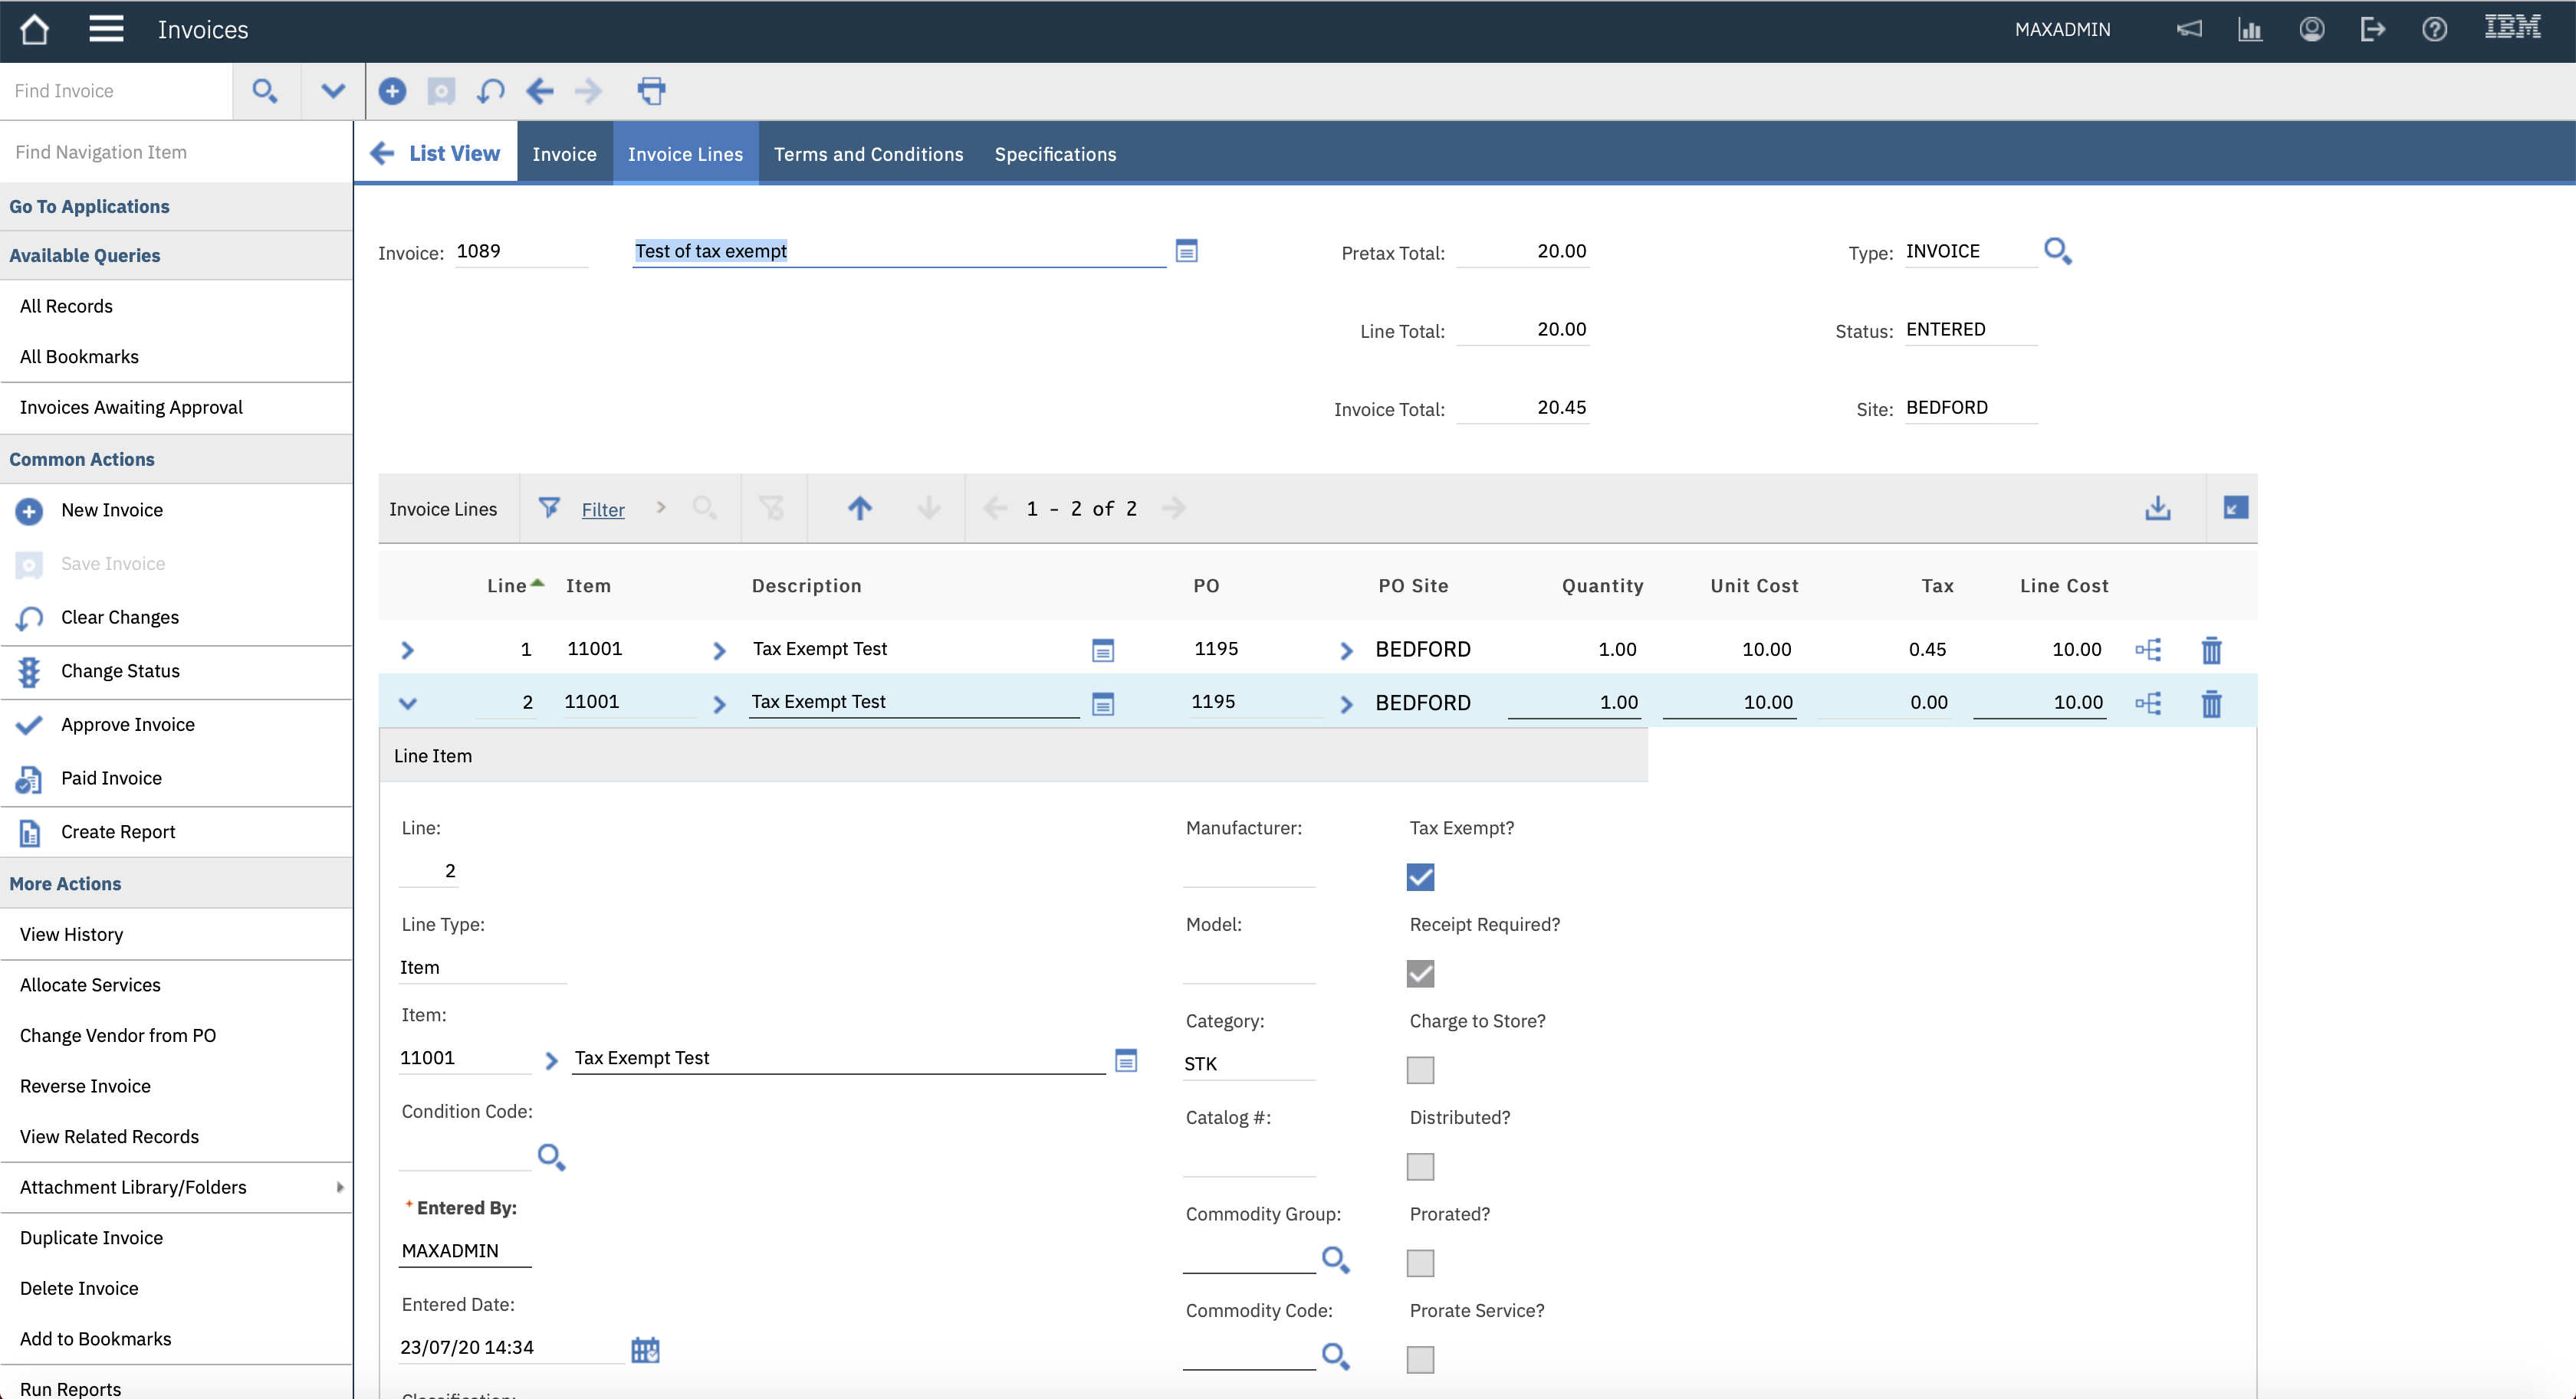The image size is (2576, 1399).
Task: Expand details of invoice line 1
Action: click(x=407, y=650)
